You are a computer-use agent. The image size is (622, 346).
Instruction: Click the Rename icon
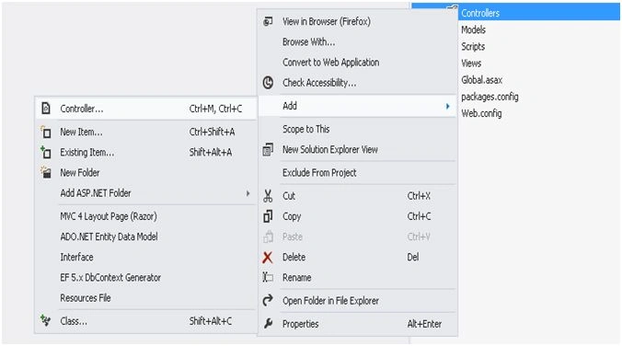click(268, 277)
